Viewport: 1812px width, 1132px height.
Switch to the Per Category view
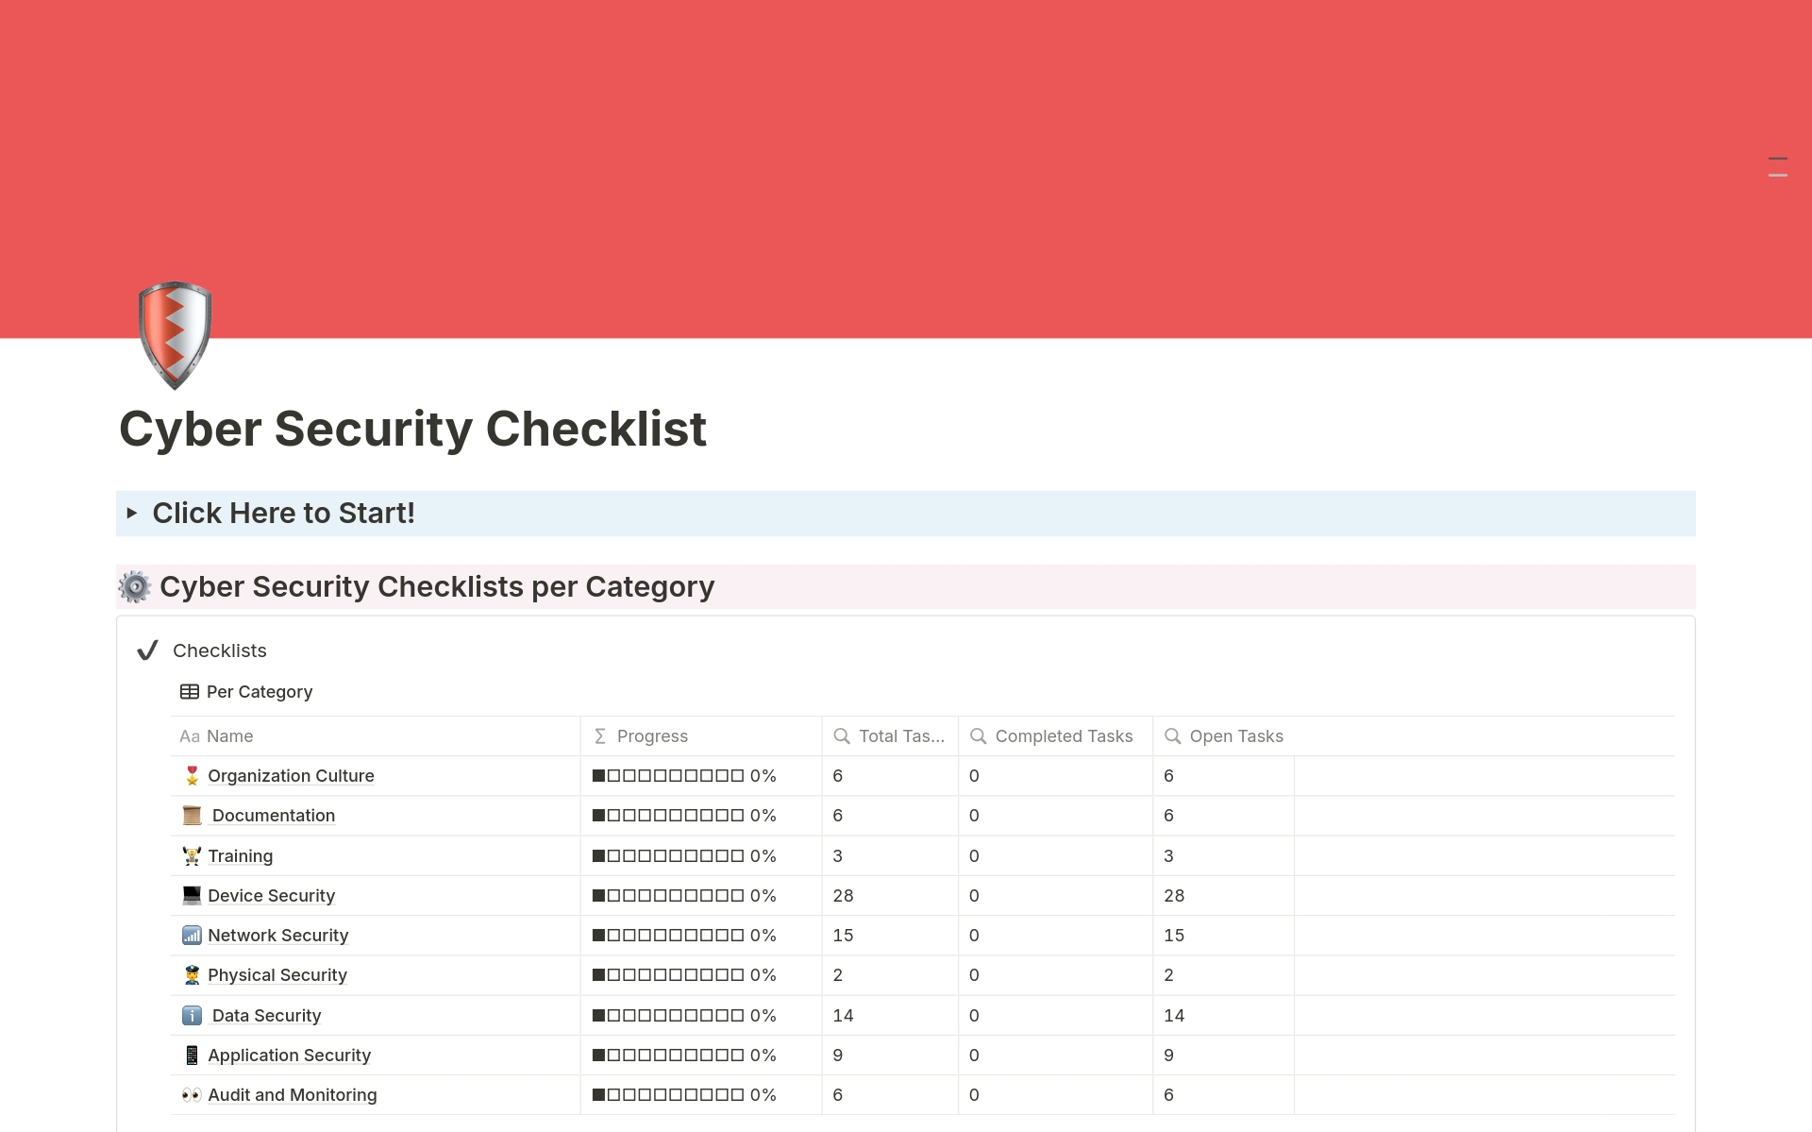coord(259,691)
